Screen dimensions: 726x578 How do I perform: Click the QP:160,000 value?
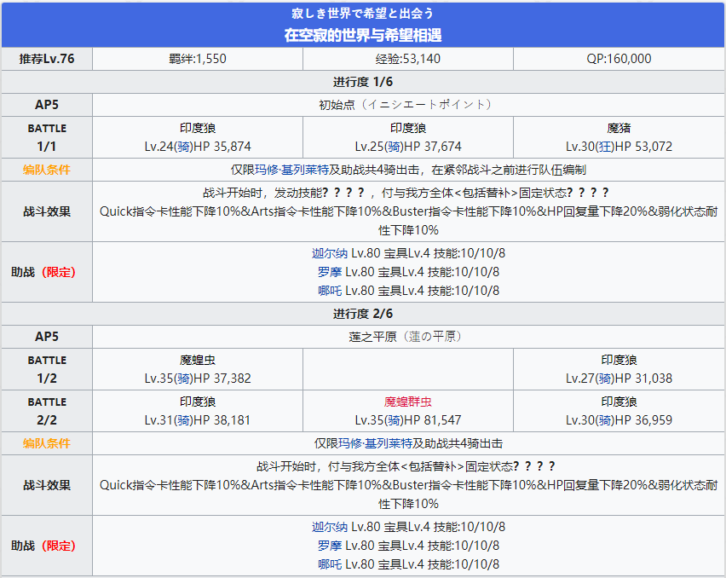point(619,59)
